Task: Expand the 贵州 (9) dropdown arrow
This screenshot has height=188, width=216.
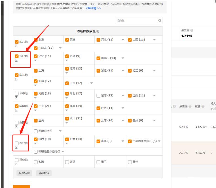Action: [154, 121]
